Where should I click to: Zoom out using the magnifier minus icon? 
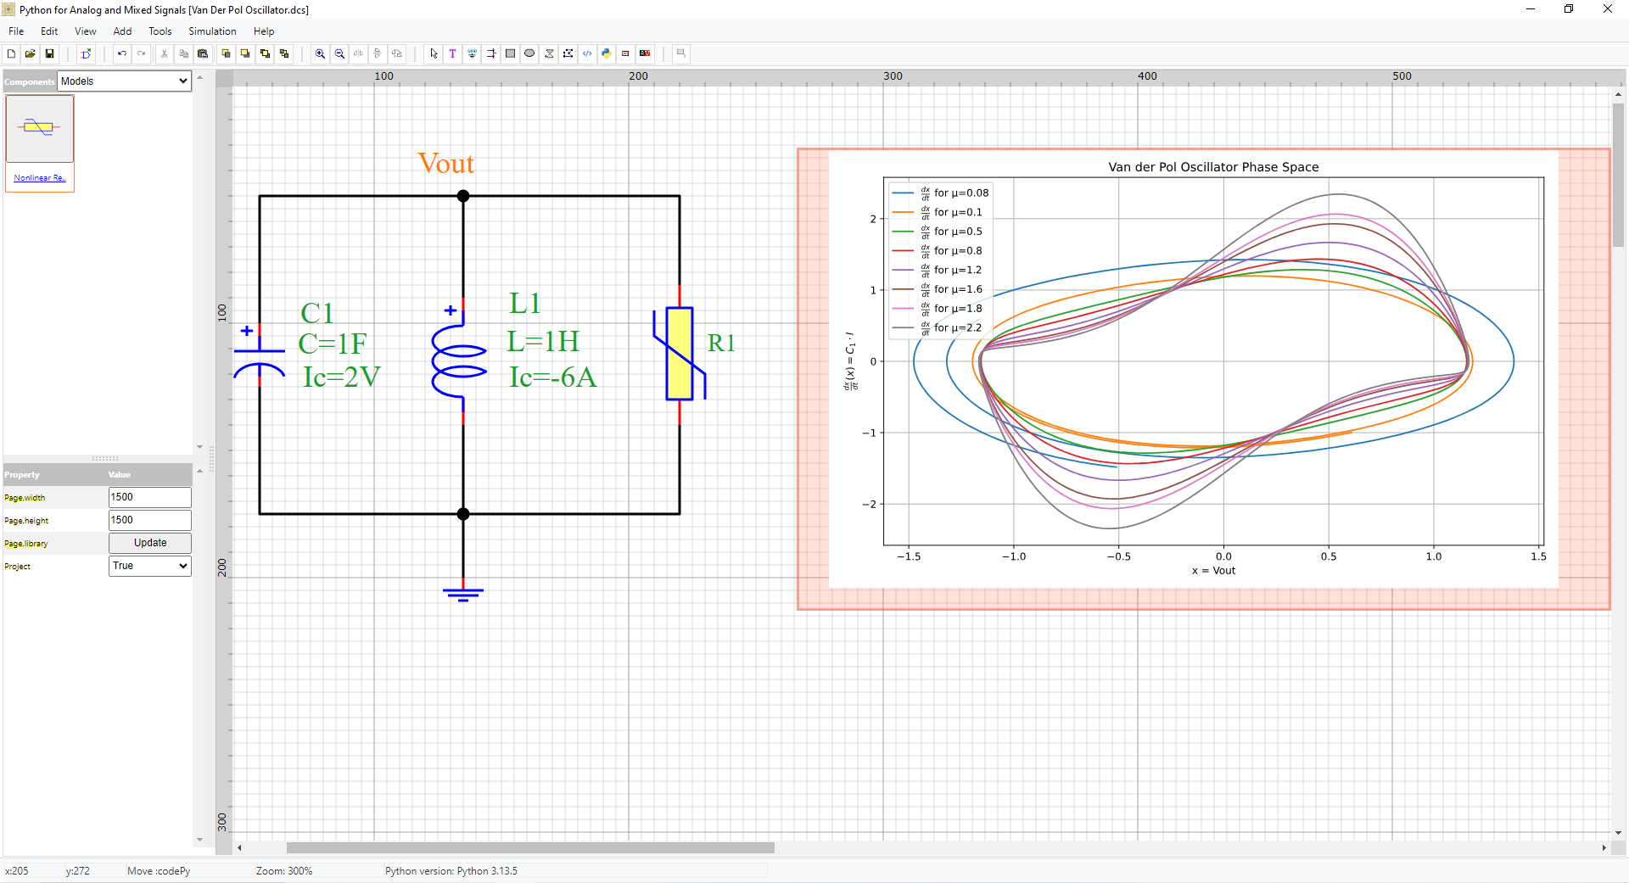[339, 53]
